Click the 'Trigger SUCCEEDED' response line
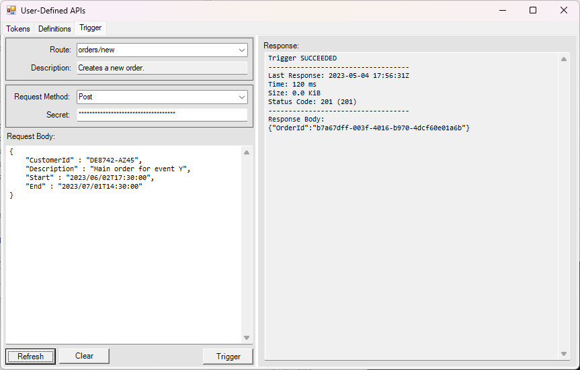This screenshot has width=580, height=370. tap(302, 58)
